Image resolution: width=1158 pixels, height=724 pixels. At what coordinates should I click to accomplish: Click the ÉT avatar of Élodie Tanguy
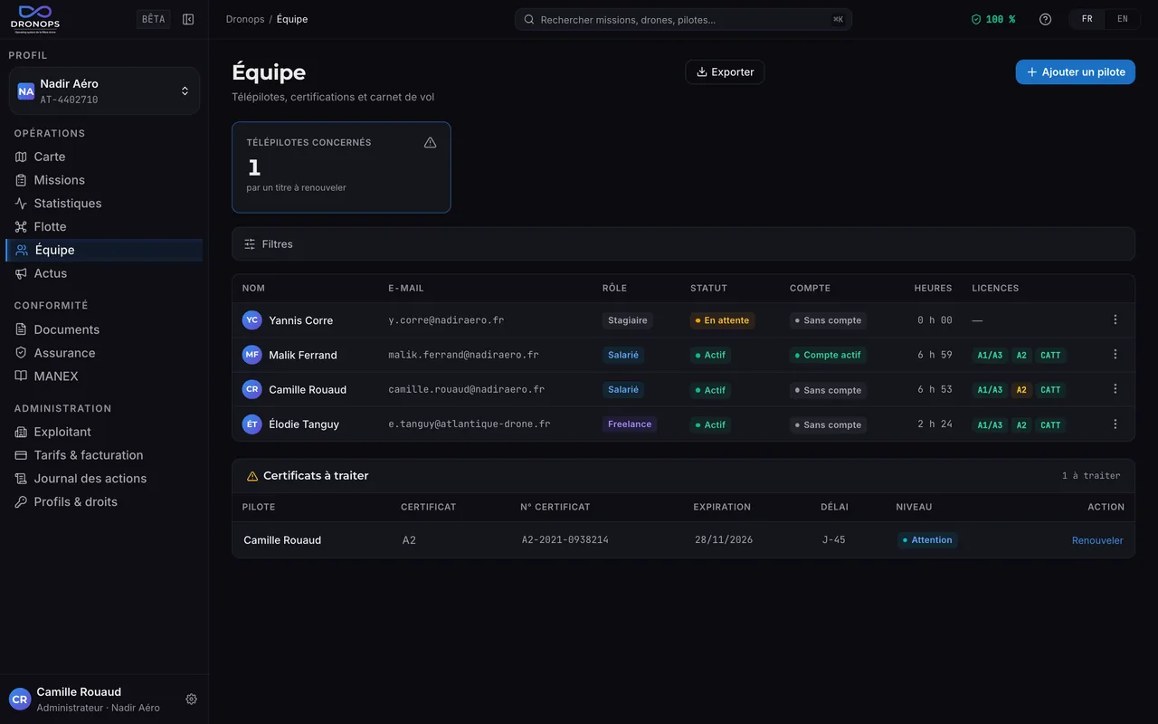pyautogui.click(x=252, y=424)
